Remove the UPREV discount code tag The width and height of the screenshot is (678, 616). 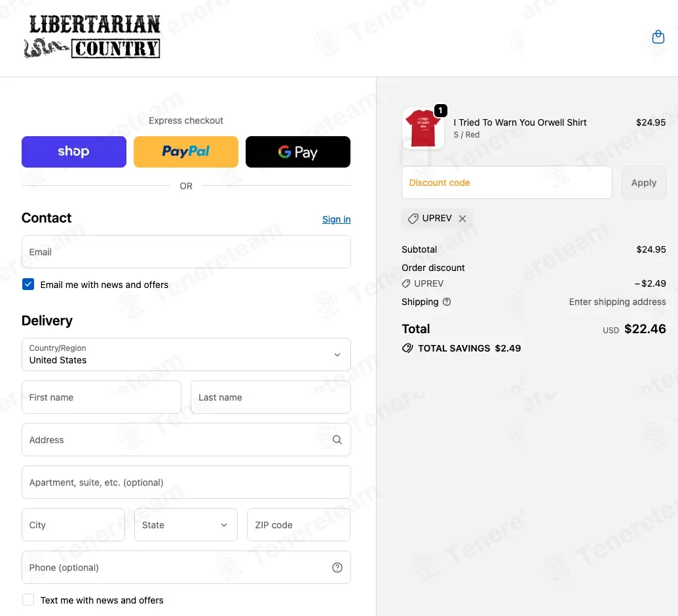(x=462, y=219)
